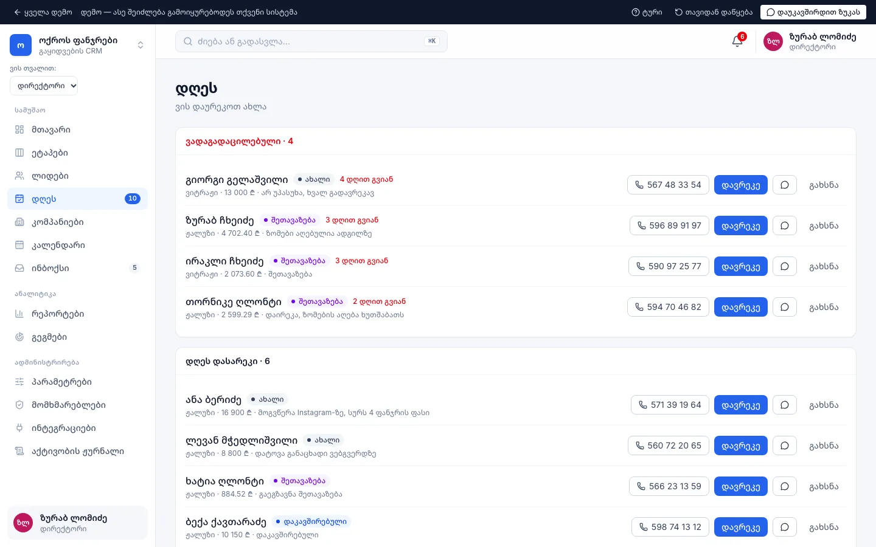This screenshot has width=876, height=547.
Task: Click the message icon for ზურაბ ჩხეიძე
Action: (785, 225)
